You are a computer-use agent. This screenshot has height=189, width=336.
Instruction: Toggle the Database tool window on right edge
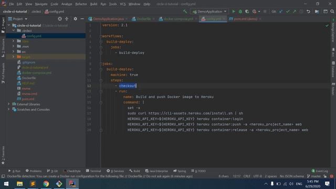click(x=333, y=69)
